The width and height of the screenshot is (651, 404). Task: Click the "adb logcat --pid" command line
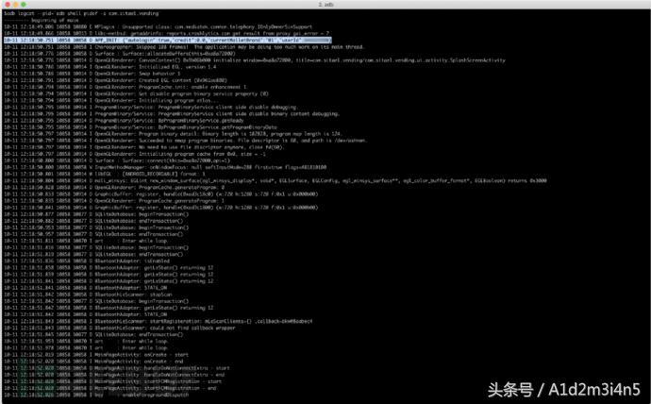[81, 13]
